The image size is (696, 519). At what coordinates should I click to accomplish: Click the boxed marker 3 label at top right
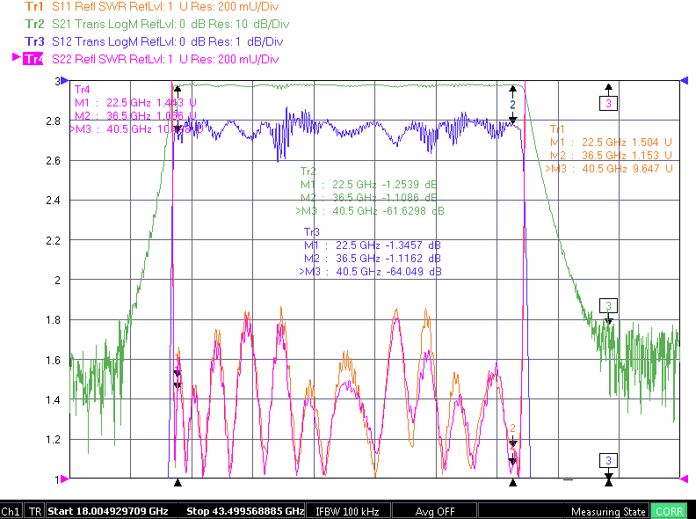point(608,104)
